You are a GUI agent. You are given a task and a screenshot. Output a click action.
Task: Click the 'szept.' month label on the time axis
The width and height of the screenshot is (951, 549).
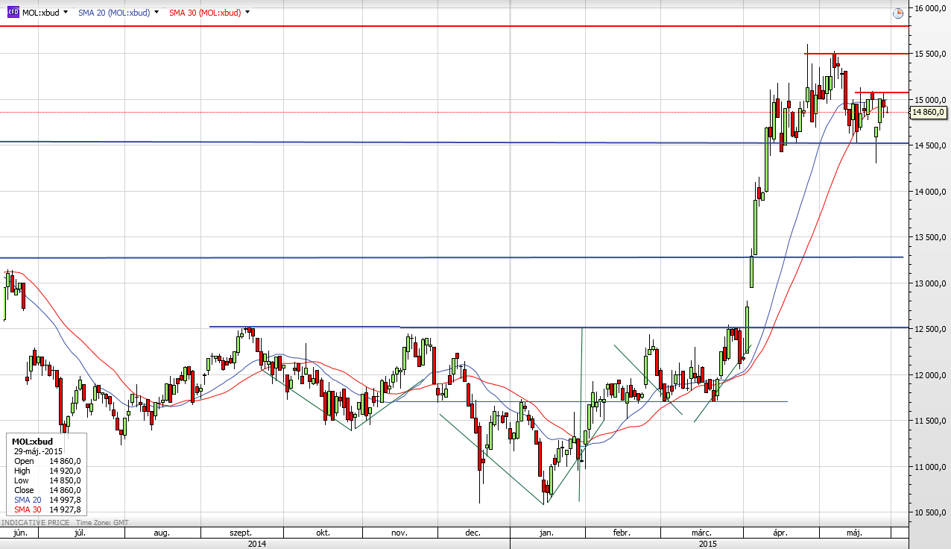[x=240, y=533]
